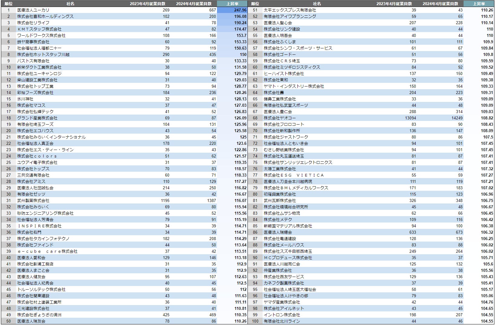The image size is (495, 325).
Task: Select 株式会社みらいくインターナショナル
Action: (51, 137)
